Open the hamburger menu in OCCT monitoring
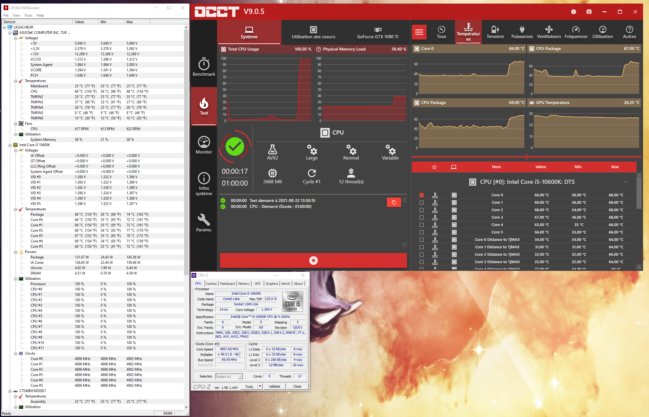Screen dimensions: 649x417 [x=419, y=32]
